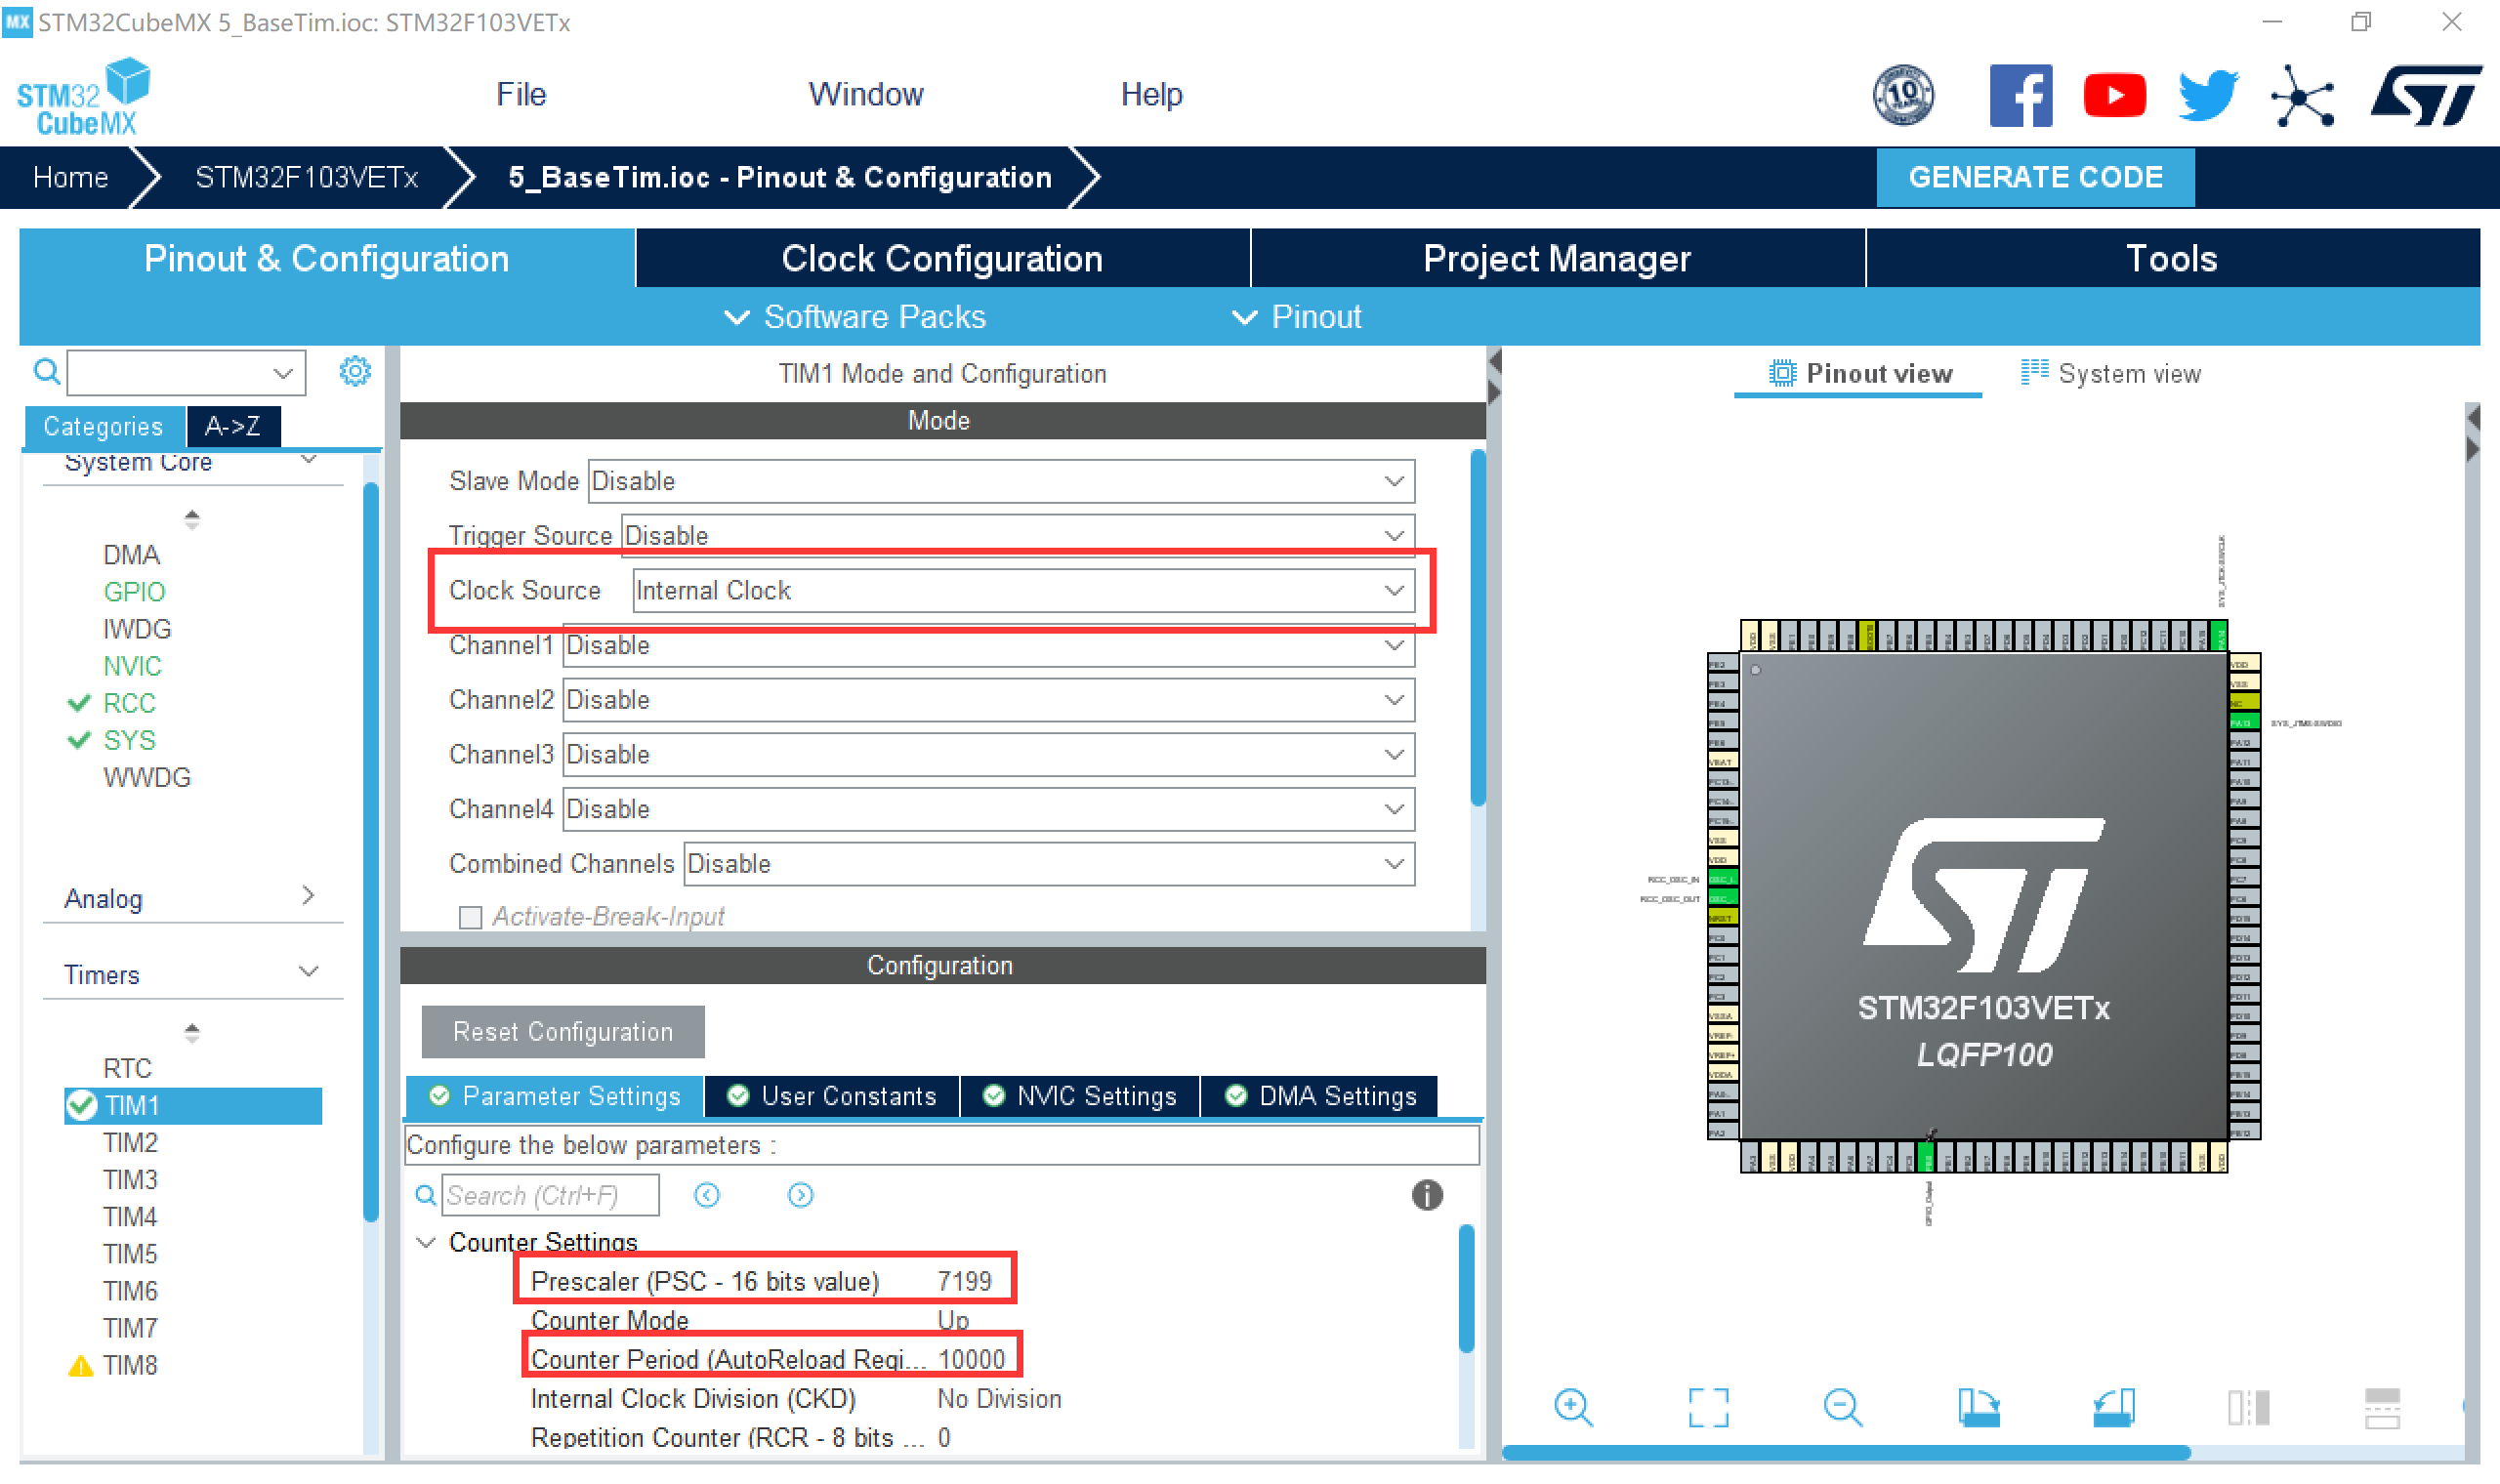Switch to Project Manager tab
This screenshot has height=1484, width=2500.
(x=1557, y=258)
